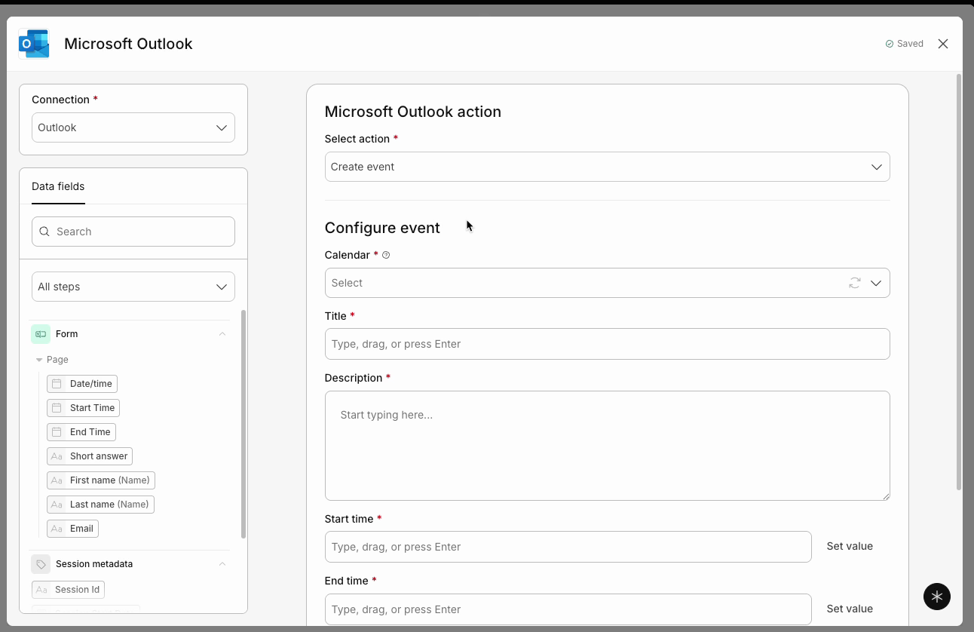Click the Data fields panel scrollbar
The image size is (974, 632).
(244, 424)
